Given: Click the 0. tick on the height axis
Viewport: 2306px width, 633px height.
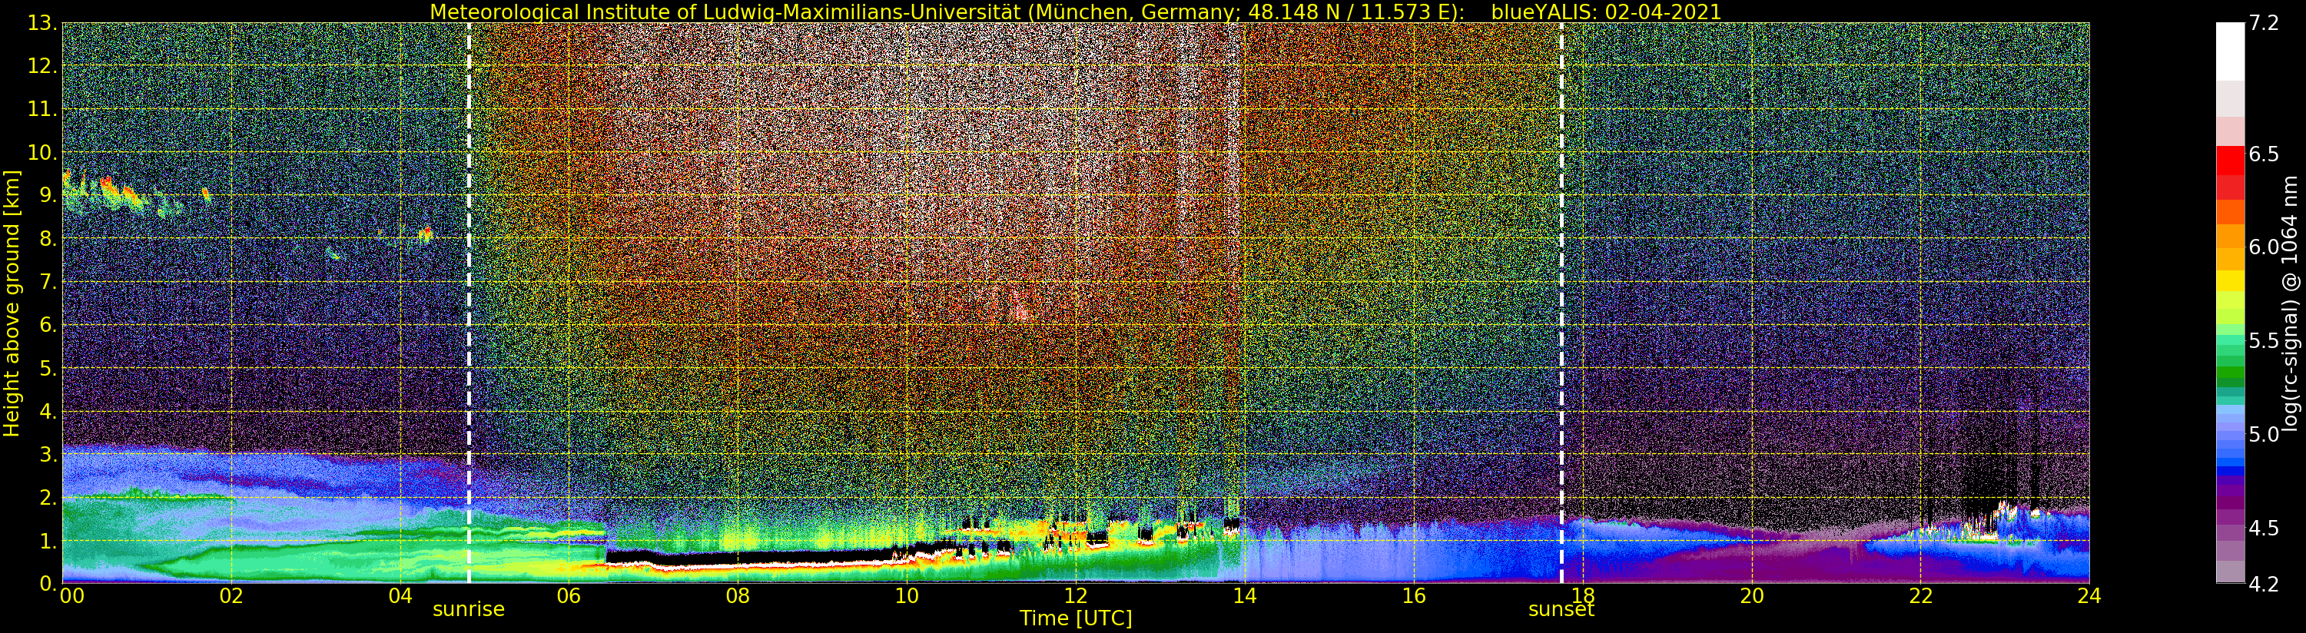Looking at the screenshot, I should pyautogui.click(x=48, y=583).
